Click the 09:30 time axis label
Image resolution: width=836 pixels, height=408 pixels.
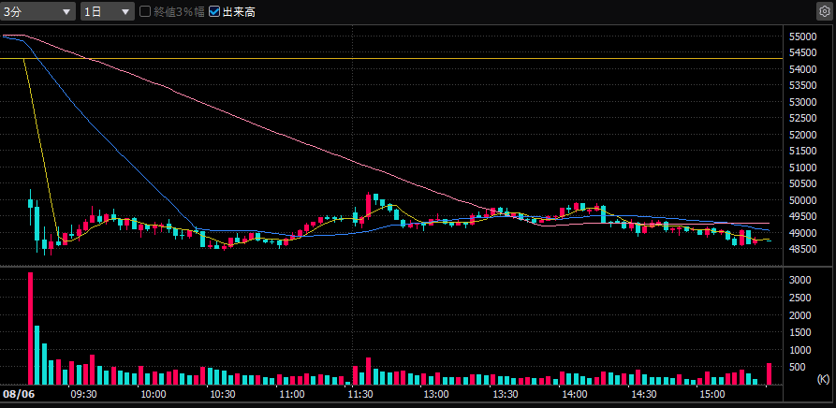pyautogui.click(x=83, y=395)
